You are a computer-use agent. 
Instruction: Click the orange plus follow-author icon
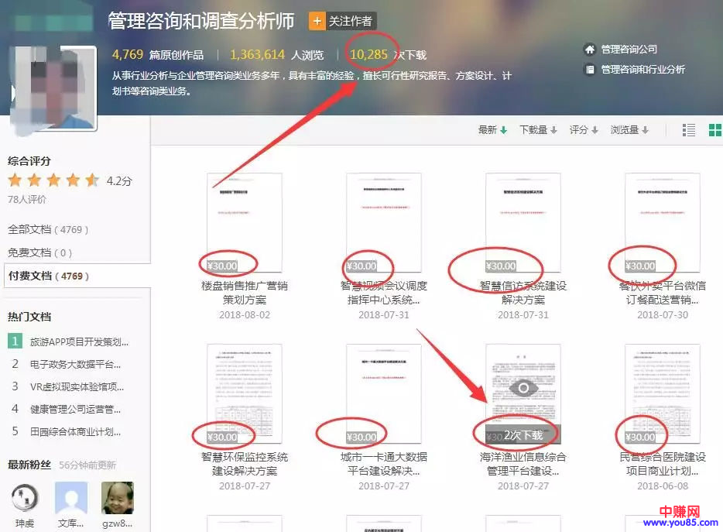tap(317, 21)
